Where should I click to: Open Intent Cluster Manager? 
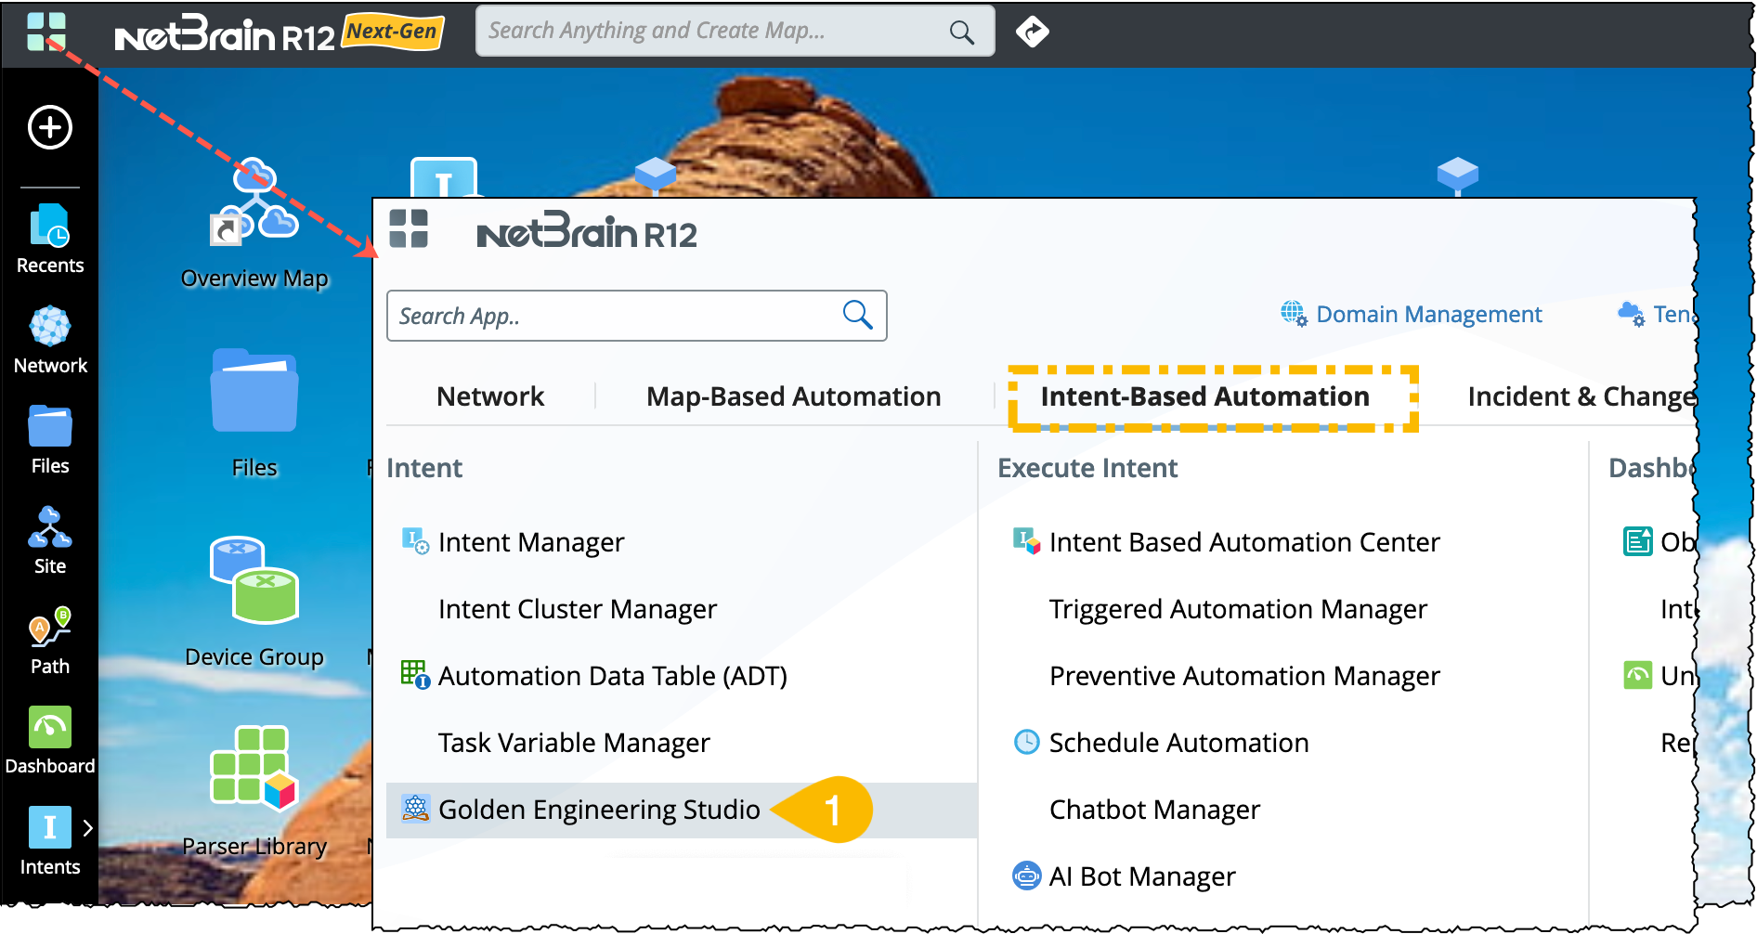(x=578, y=609)
